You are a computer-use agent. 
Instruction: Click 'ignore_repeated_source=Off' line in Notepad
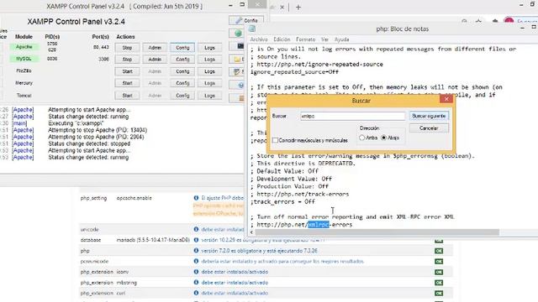tap(294, 72)
